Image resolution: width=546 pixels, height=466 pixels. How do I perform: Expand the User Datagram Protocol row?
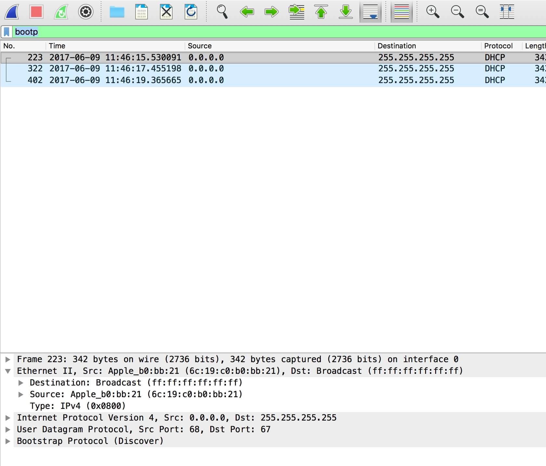pos(8,429)
